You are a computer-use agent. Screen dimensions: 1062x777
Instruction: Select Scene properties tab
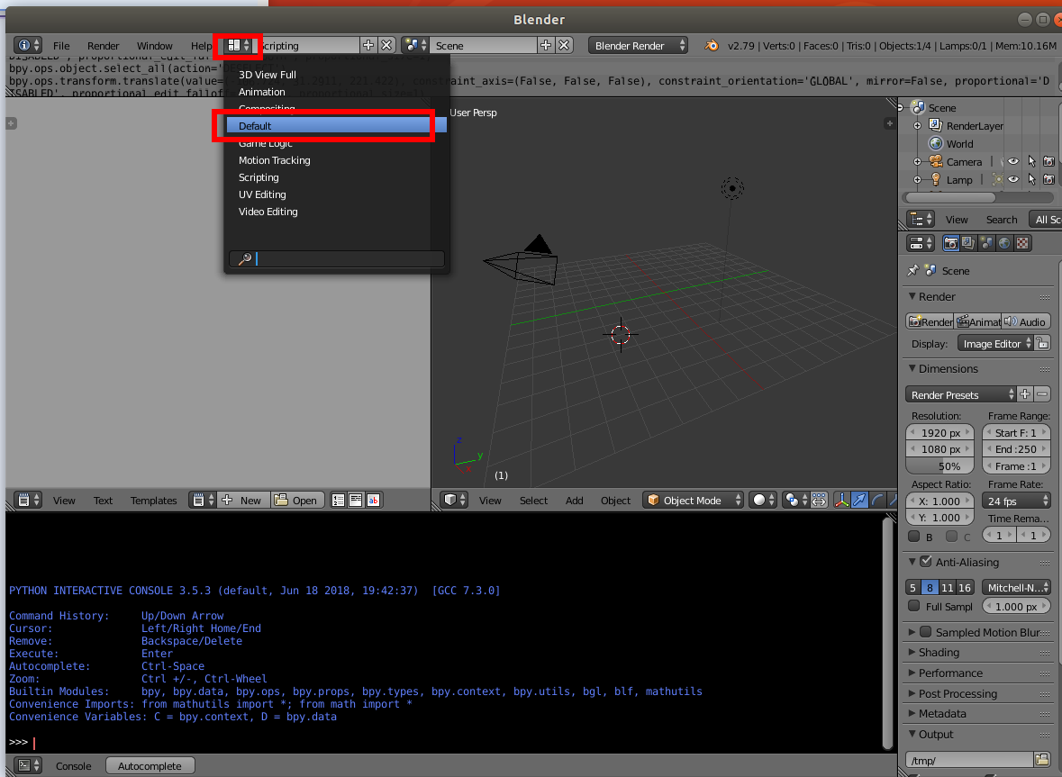click(987, 243)
